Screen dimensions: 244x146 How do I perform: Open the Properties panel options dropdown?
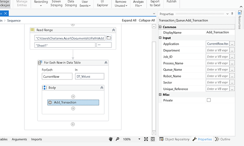227,14
